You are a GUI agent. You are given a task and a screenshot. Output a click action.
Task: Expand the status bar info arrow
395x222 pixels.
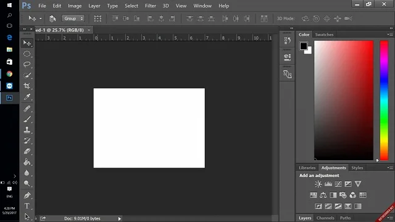coord(119,219)
